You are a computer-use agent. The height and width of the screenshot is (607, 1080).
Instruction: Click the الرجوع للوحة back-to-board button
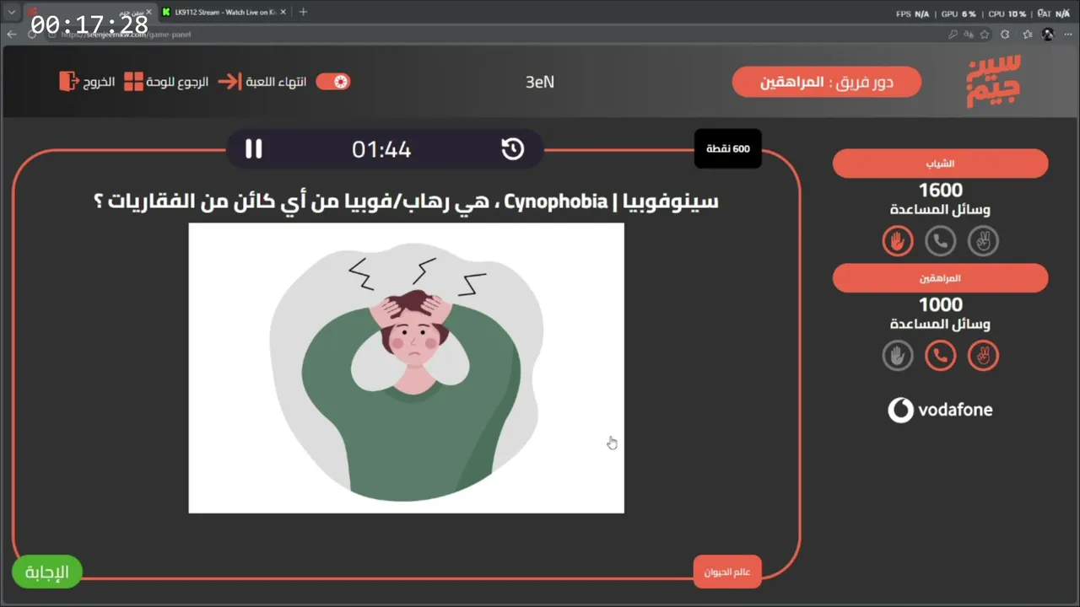(x=166, y=82)
